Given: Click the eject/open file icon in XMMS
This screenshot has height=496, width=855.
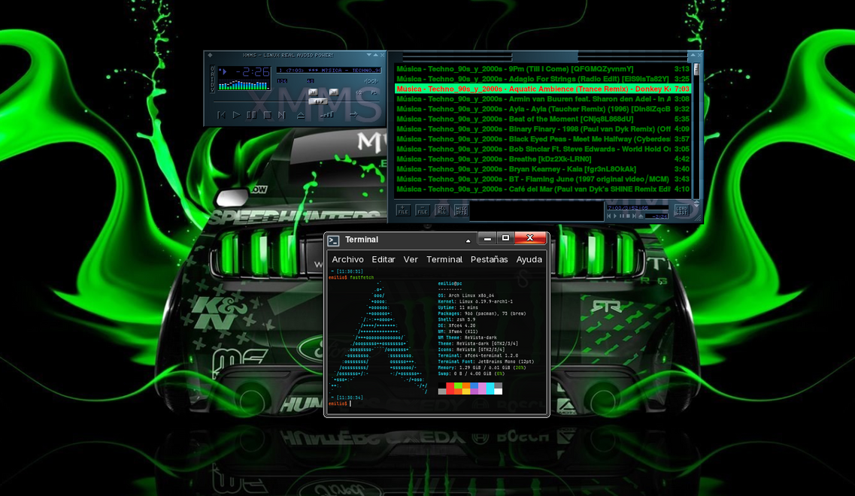Looking at the screenshot, I should tap(301, 115).
